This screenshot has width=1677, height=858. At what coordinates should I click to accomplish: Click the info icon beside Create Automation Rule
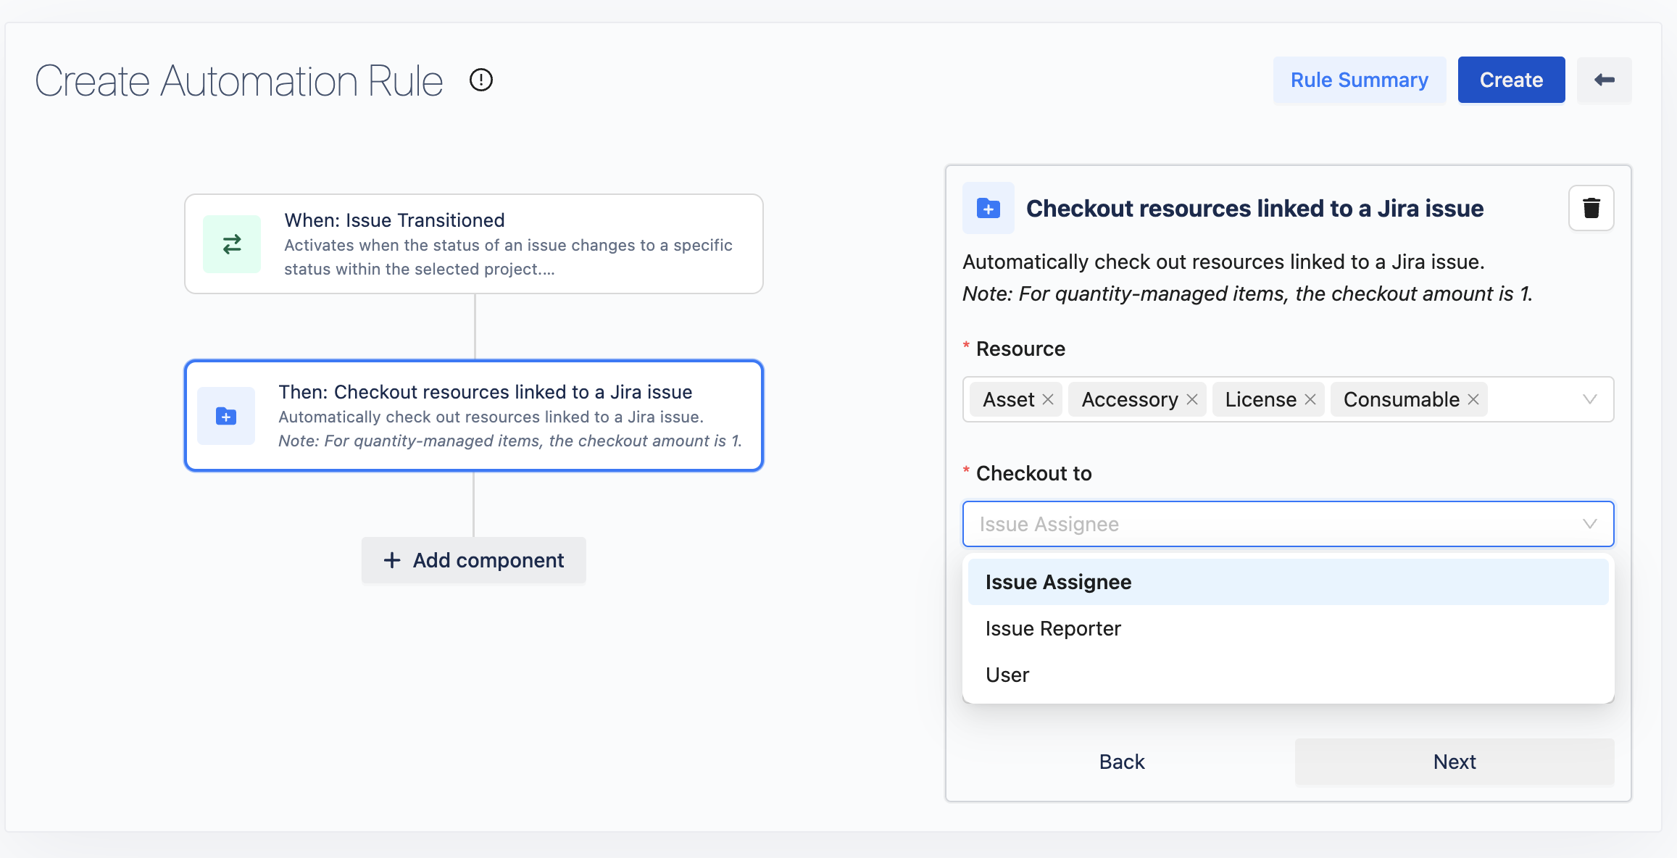click(481, 80)
